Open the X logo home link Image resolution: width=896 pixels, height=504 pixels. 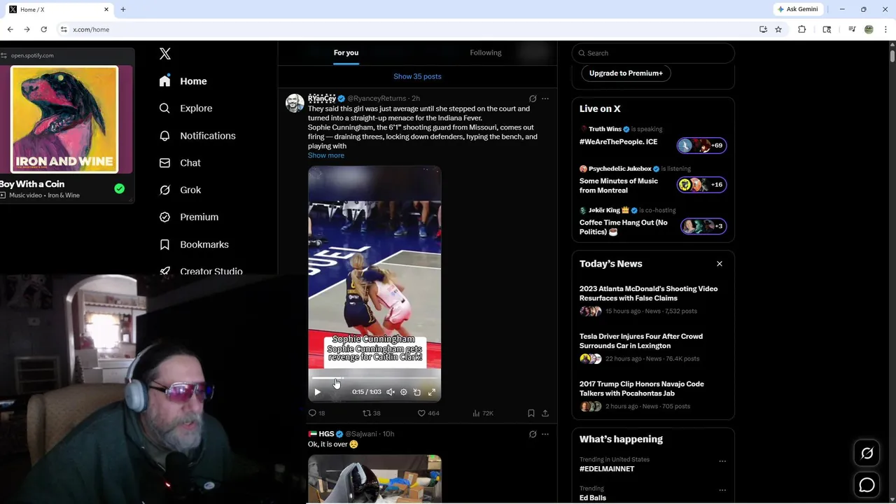(x=165, y=54)
